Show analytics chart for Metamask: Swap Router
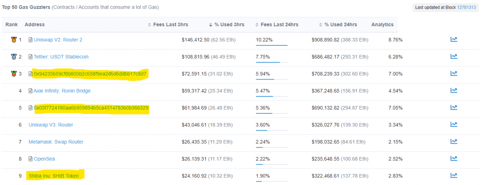The image size is (482, 185). click(x=454, y=141)
